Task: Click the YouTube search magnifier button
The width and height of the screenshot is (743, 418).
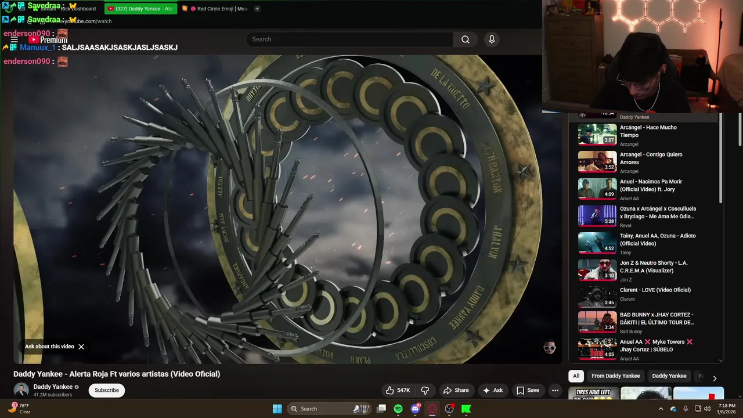Action: (466, 39)
